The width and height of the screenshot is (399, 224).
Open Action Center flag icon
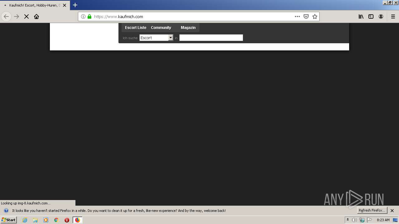coord(369,220)
